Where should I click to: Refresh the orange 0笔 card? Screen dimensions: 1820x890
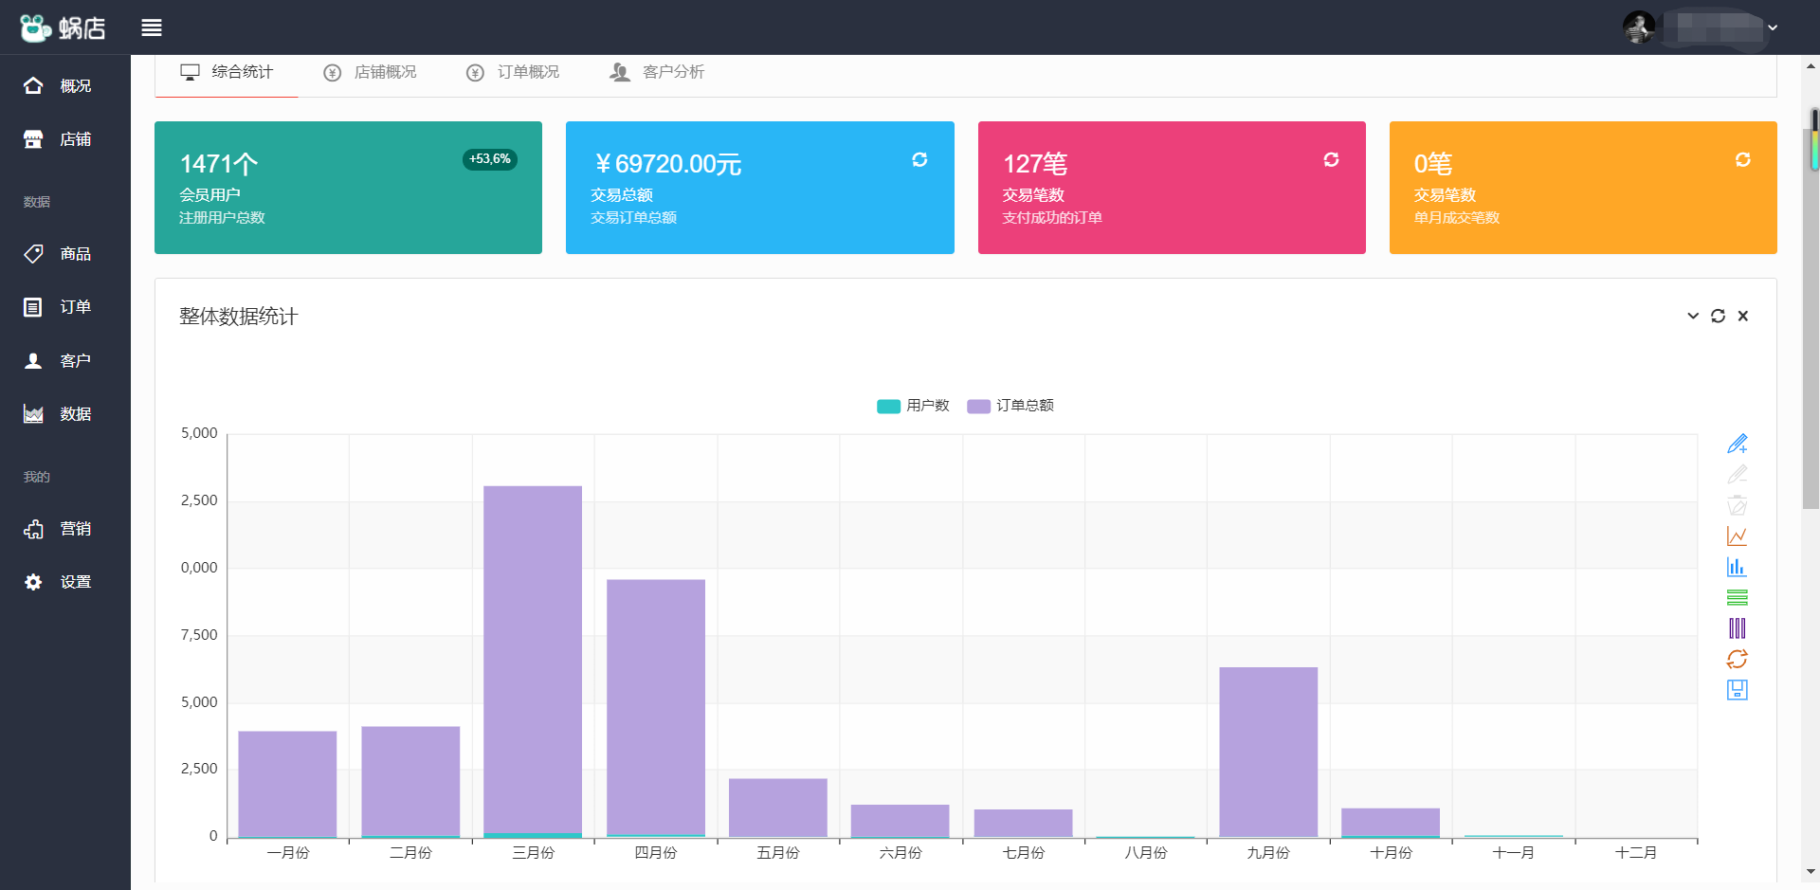pyautogui.click(x=1742, y=159)
